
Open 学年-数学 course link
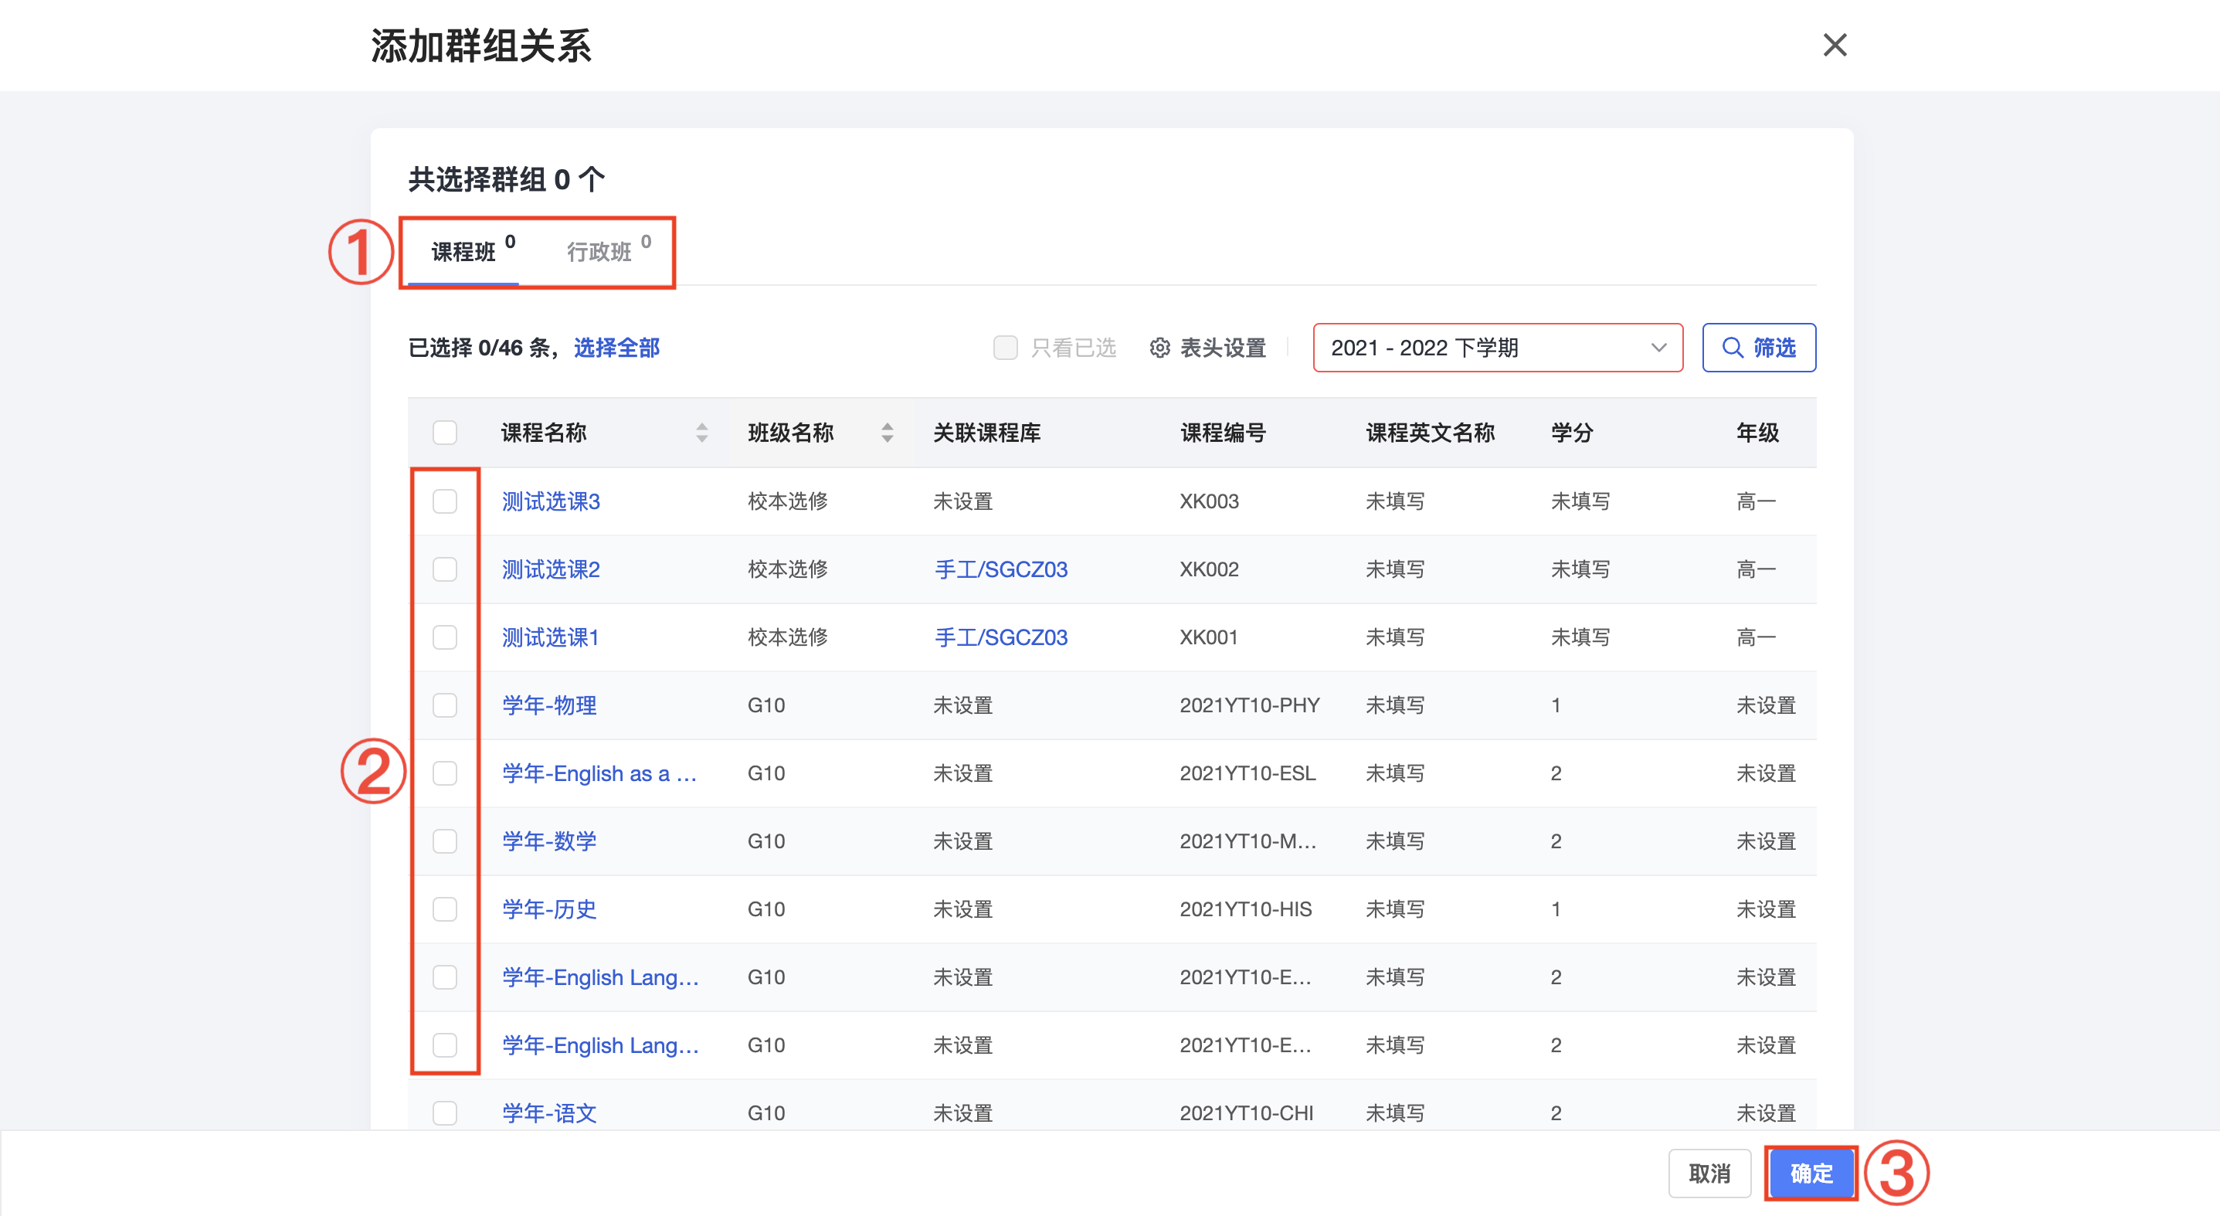[550, 842]
